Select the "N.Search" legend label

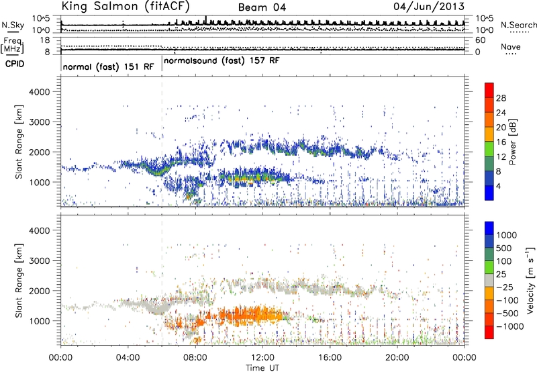point(518,25)
